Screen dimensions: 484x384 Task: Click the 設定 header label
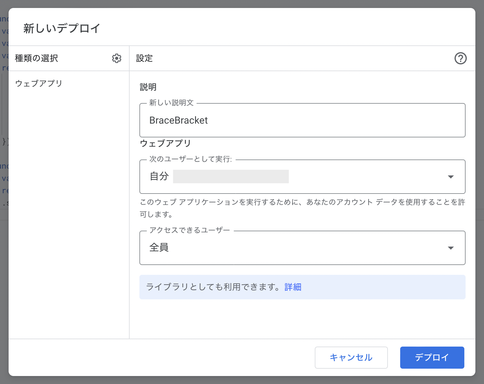(144, 58)
